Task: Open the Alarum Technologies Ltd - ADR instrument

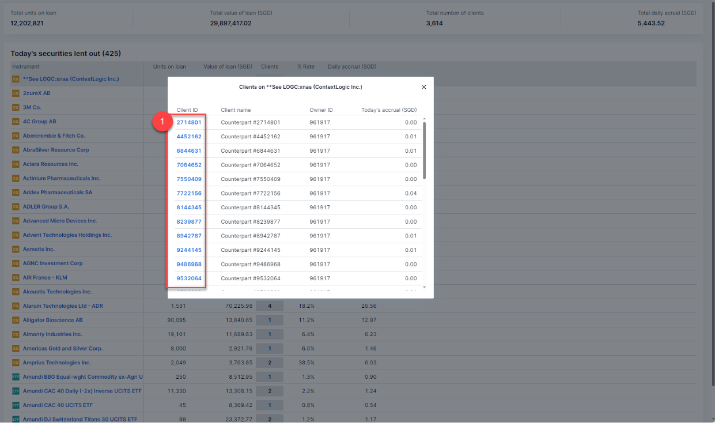Action: (63, 306)
